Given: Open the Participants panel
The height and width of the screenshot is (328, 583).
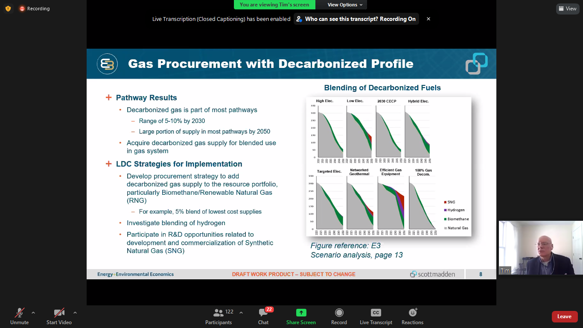Looking at the screenshot, I should 219,313.
